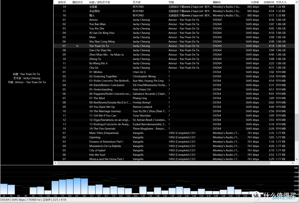Select the track 07-The Mud
The height and width of the screenshot is (203, 299).
(97, 98)
